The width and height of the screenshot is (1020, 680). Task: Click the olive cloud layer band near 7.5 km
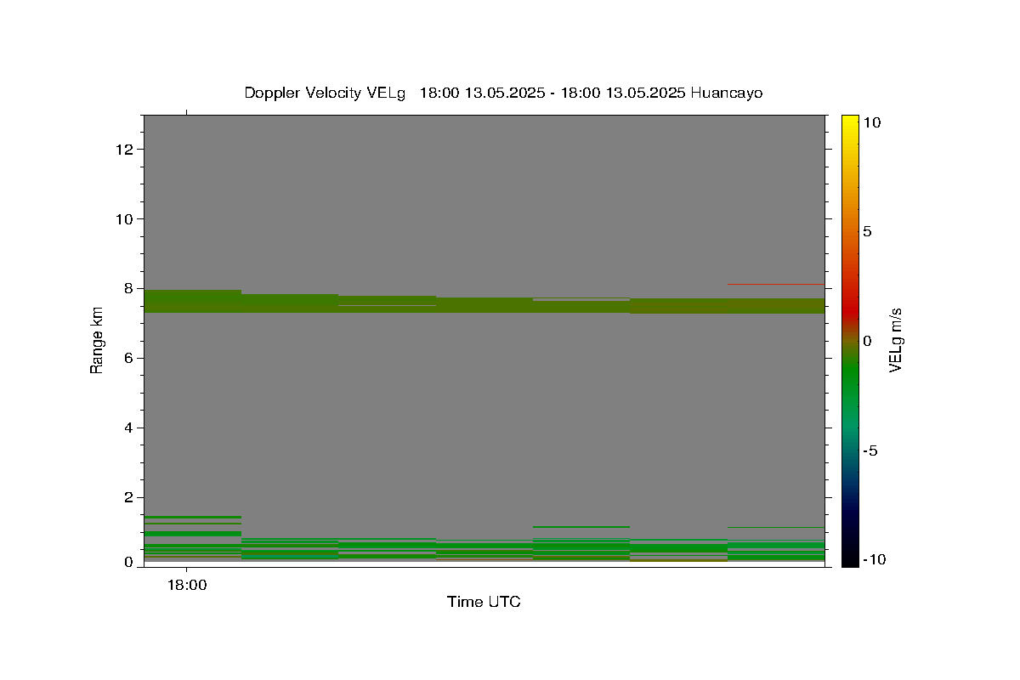tap(484, 303)
